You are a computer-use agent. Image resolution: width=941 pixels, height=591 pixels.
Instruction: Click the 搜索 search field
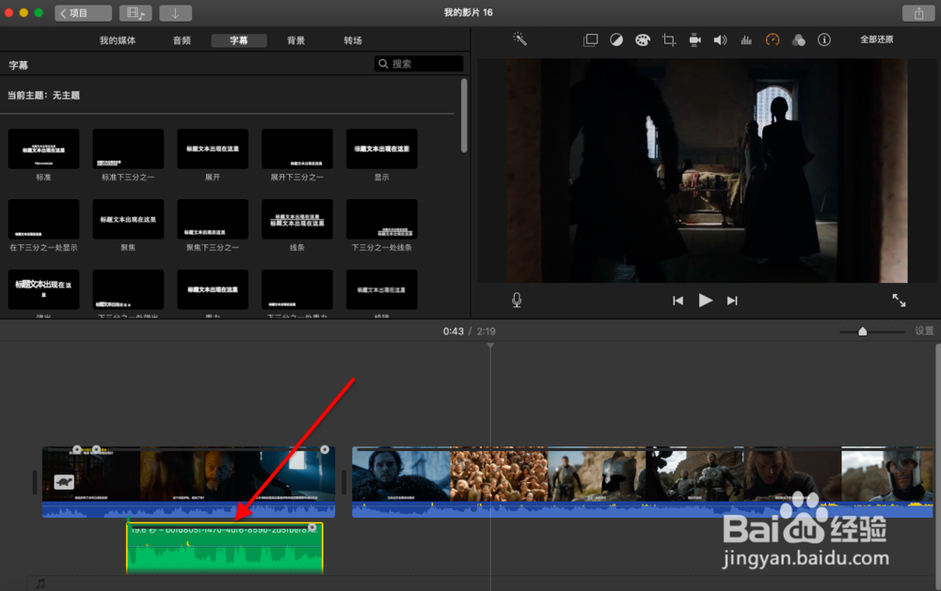point(419,64)
